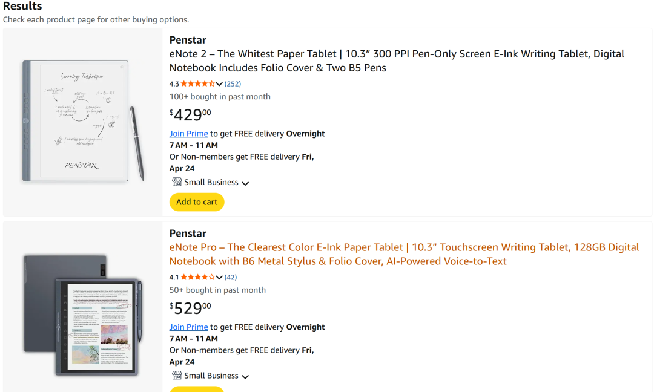Click Join Prime link for eNote 2

[x=188, y=134]
